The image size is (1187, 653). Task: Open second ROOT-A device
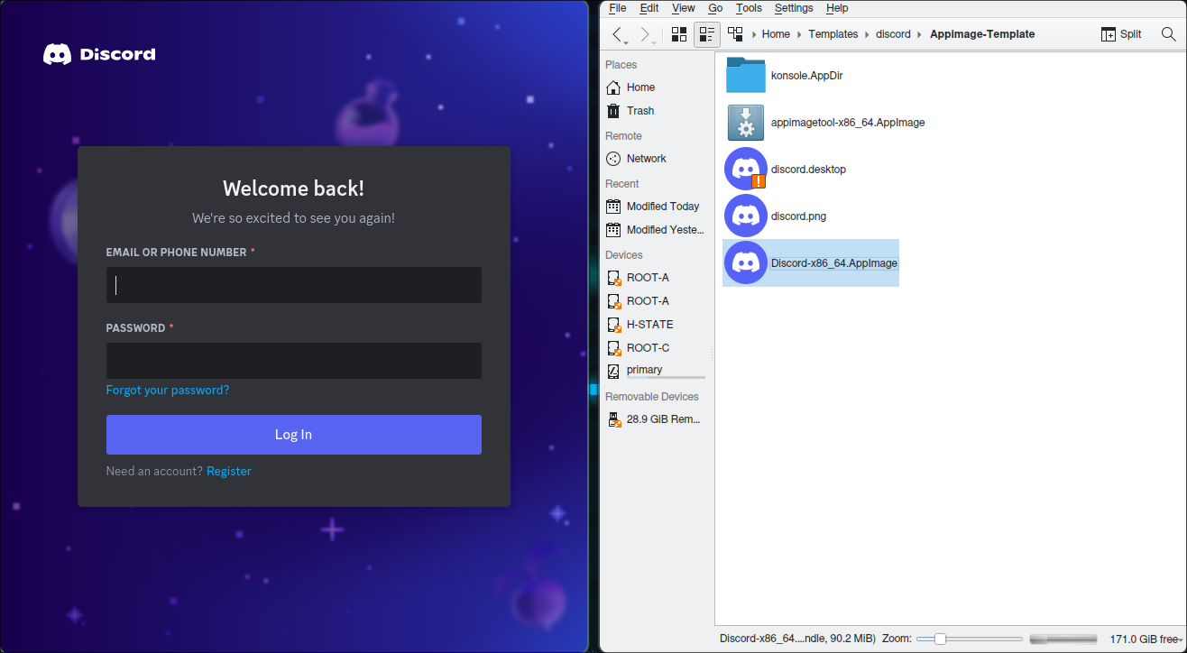(656, 301)
